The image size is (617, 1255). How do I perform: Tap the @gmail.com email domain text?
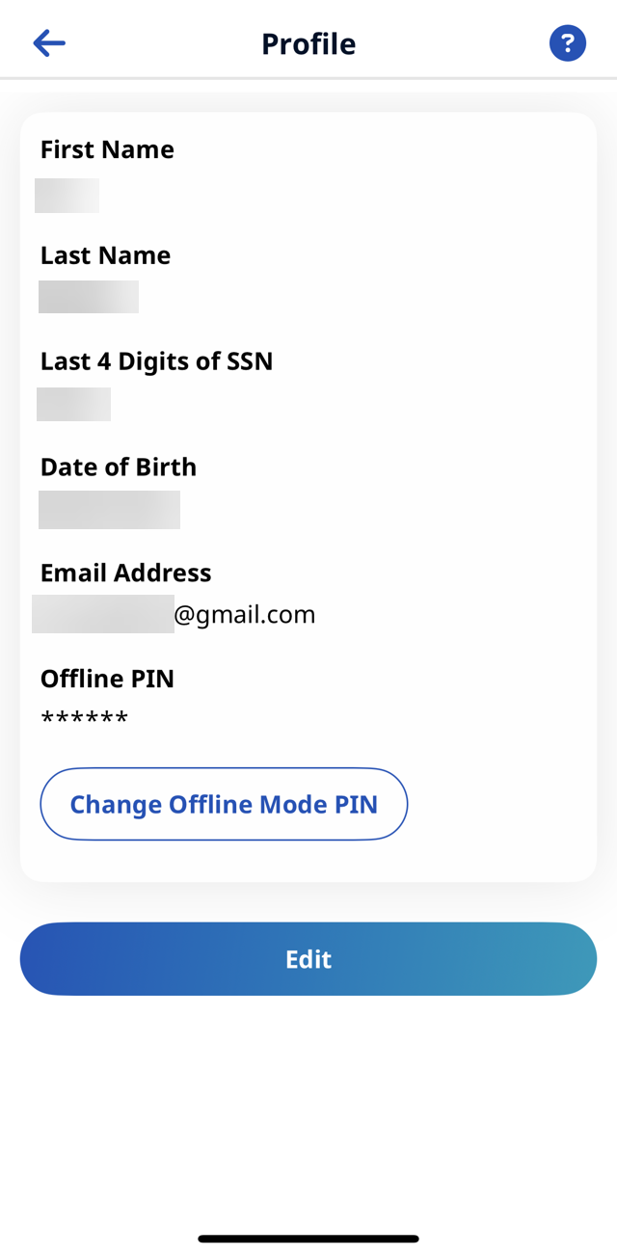245,615
